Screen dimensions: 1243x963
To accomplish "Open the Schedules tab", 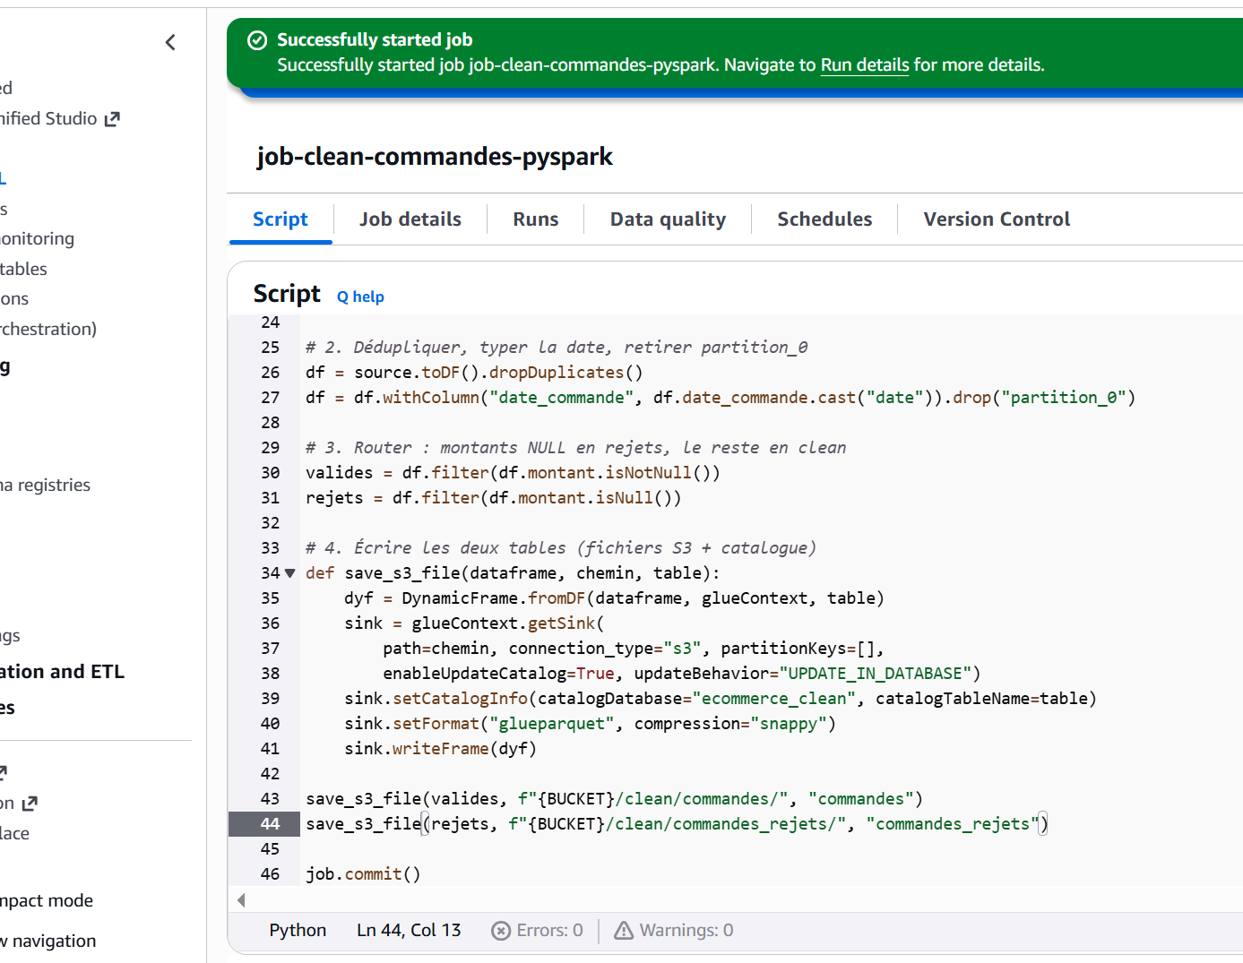I will 824,219.
